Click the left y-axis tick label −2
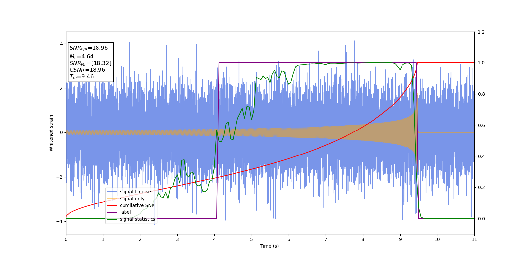Screen dimensions: 527x263 60,177
